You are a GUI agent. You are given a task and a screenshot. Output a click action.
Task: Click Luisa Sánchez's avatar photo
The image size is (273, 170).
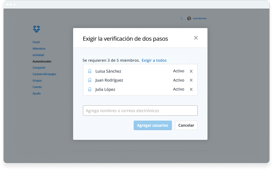click(x=189, y=18)
